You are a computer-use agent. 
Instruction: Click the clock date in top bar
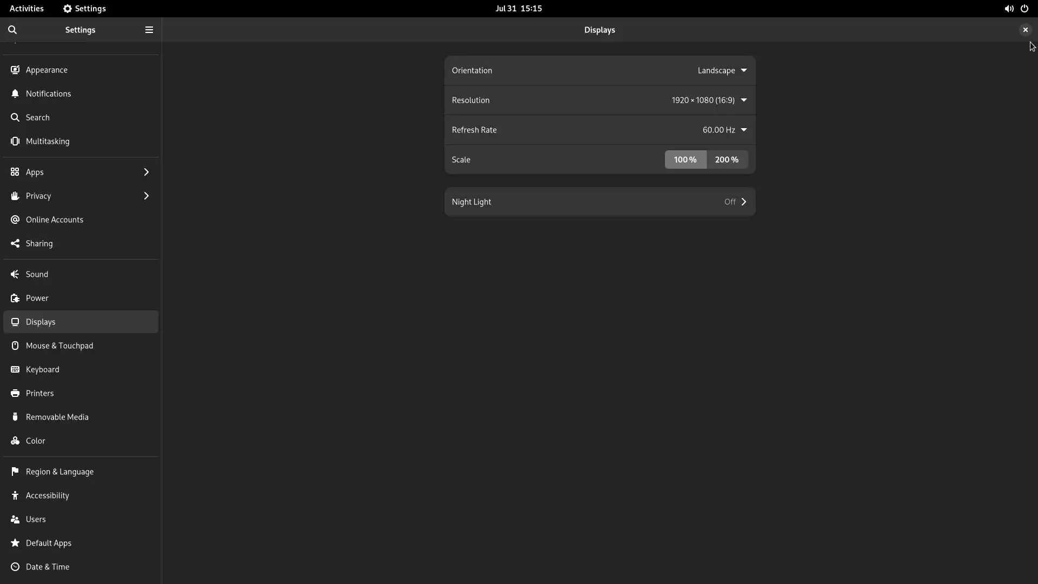click(x=518, y=9)
